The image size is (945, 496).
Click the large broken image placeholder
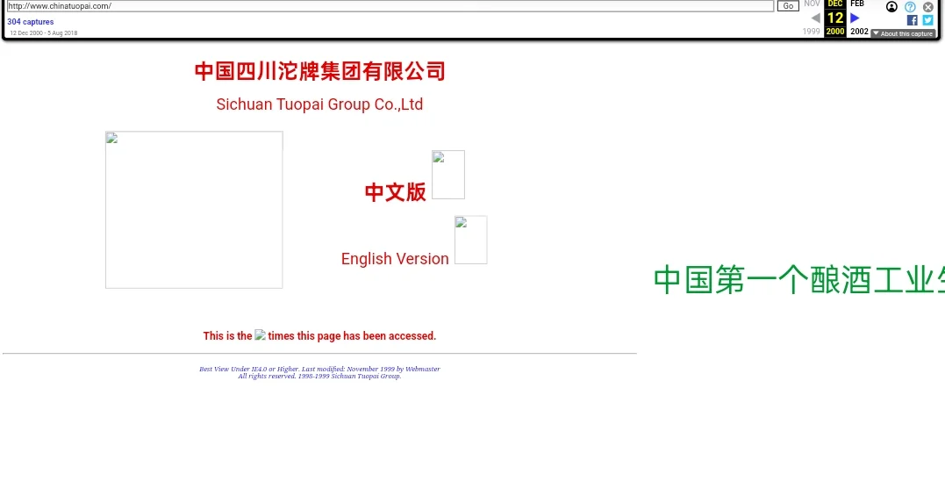pos(194,210)
